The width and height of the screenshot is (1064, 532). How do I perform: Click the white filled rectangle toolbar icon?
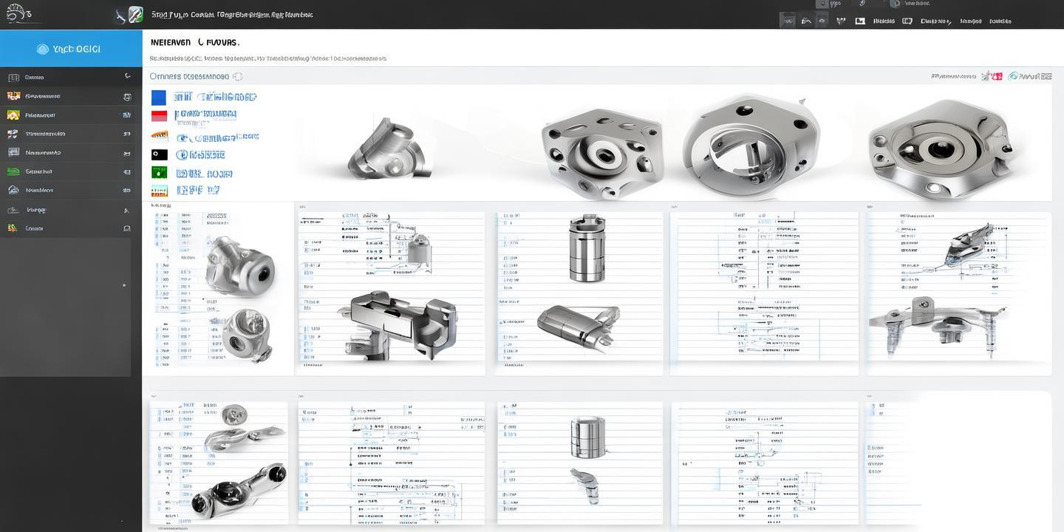(860, 21)
